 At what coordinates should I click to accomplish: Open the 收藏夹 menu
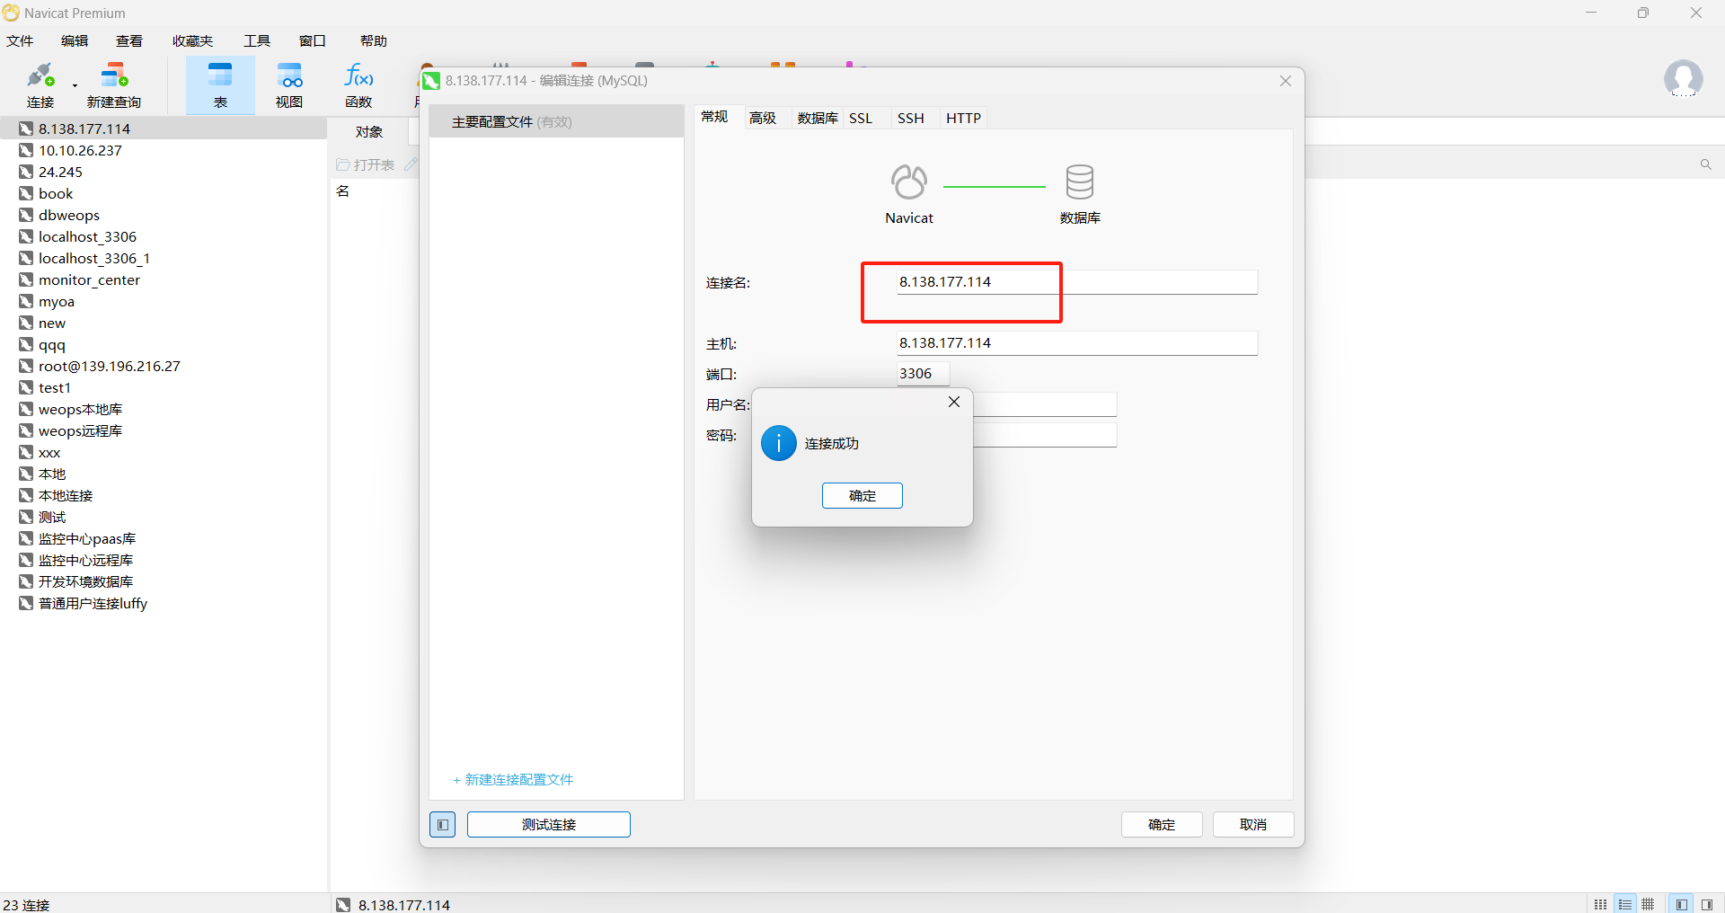pos(193,40)
